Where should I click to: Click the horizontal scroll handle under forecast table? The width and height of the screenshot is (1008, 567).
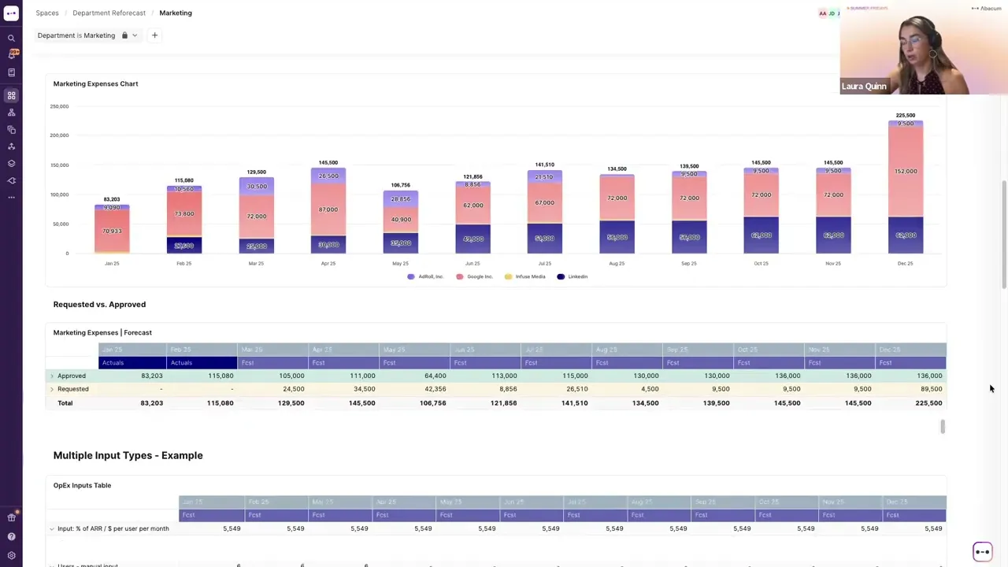click(x=942, y=426)
